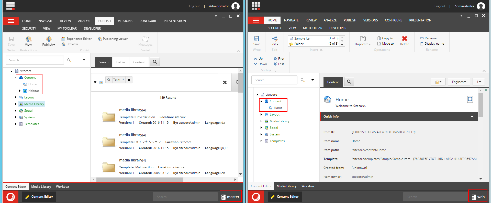Switch to Workbox tab in master window
The height and width of the screenshot is (203, 491).
pos(63,187)
